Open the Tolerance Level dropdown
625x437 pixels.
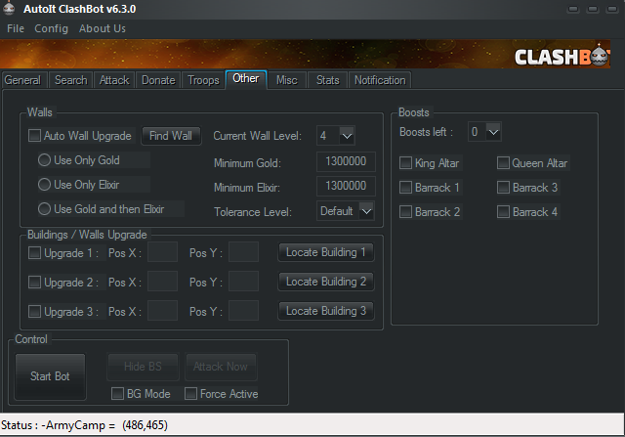(366, 211)
